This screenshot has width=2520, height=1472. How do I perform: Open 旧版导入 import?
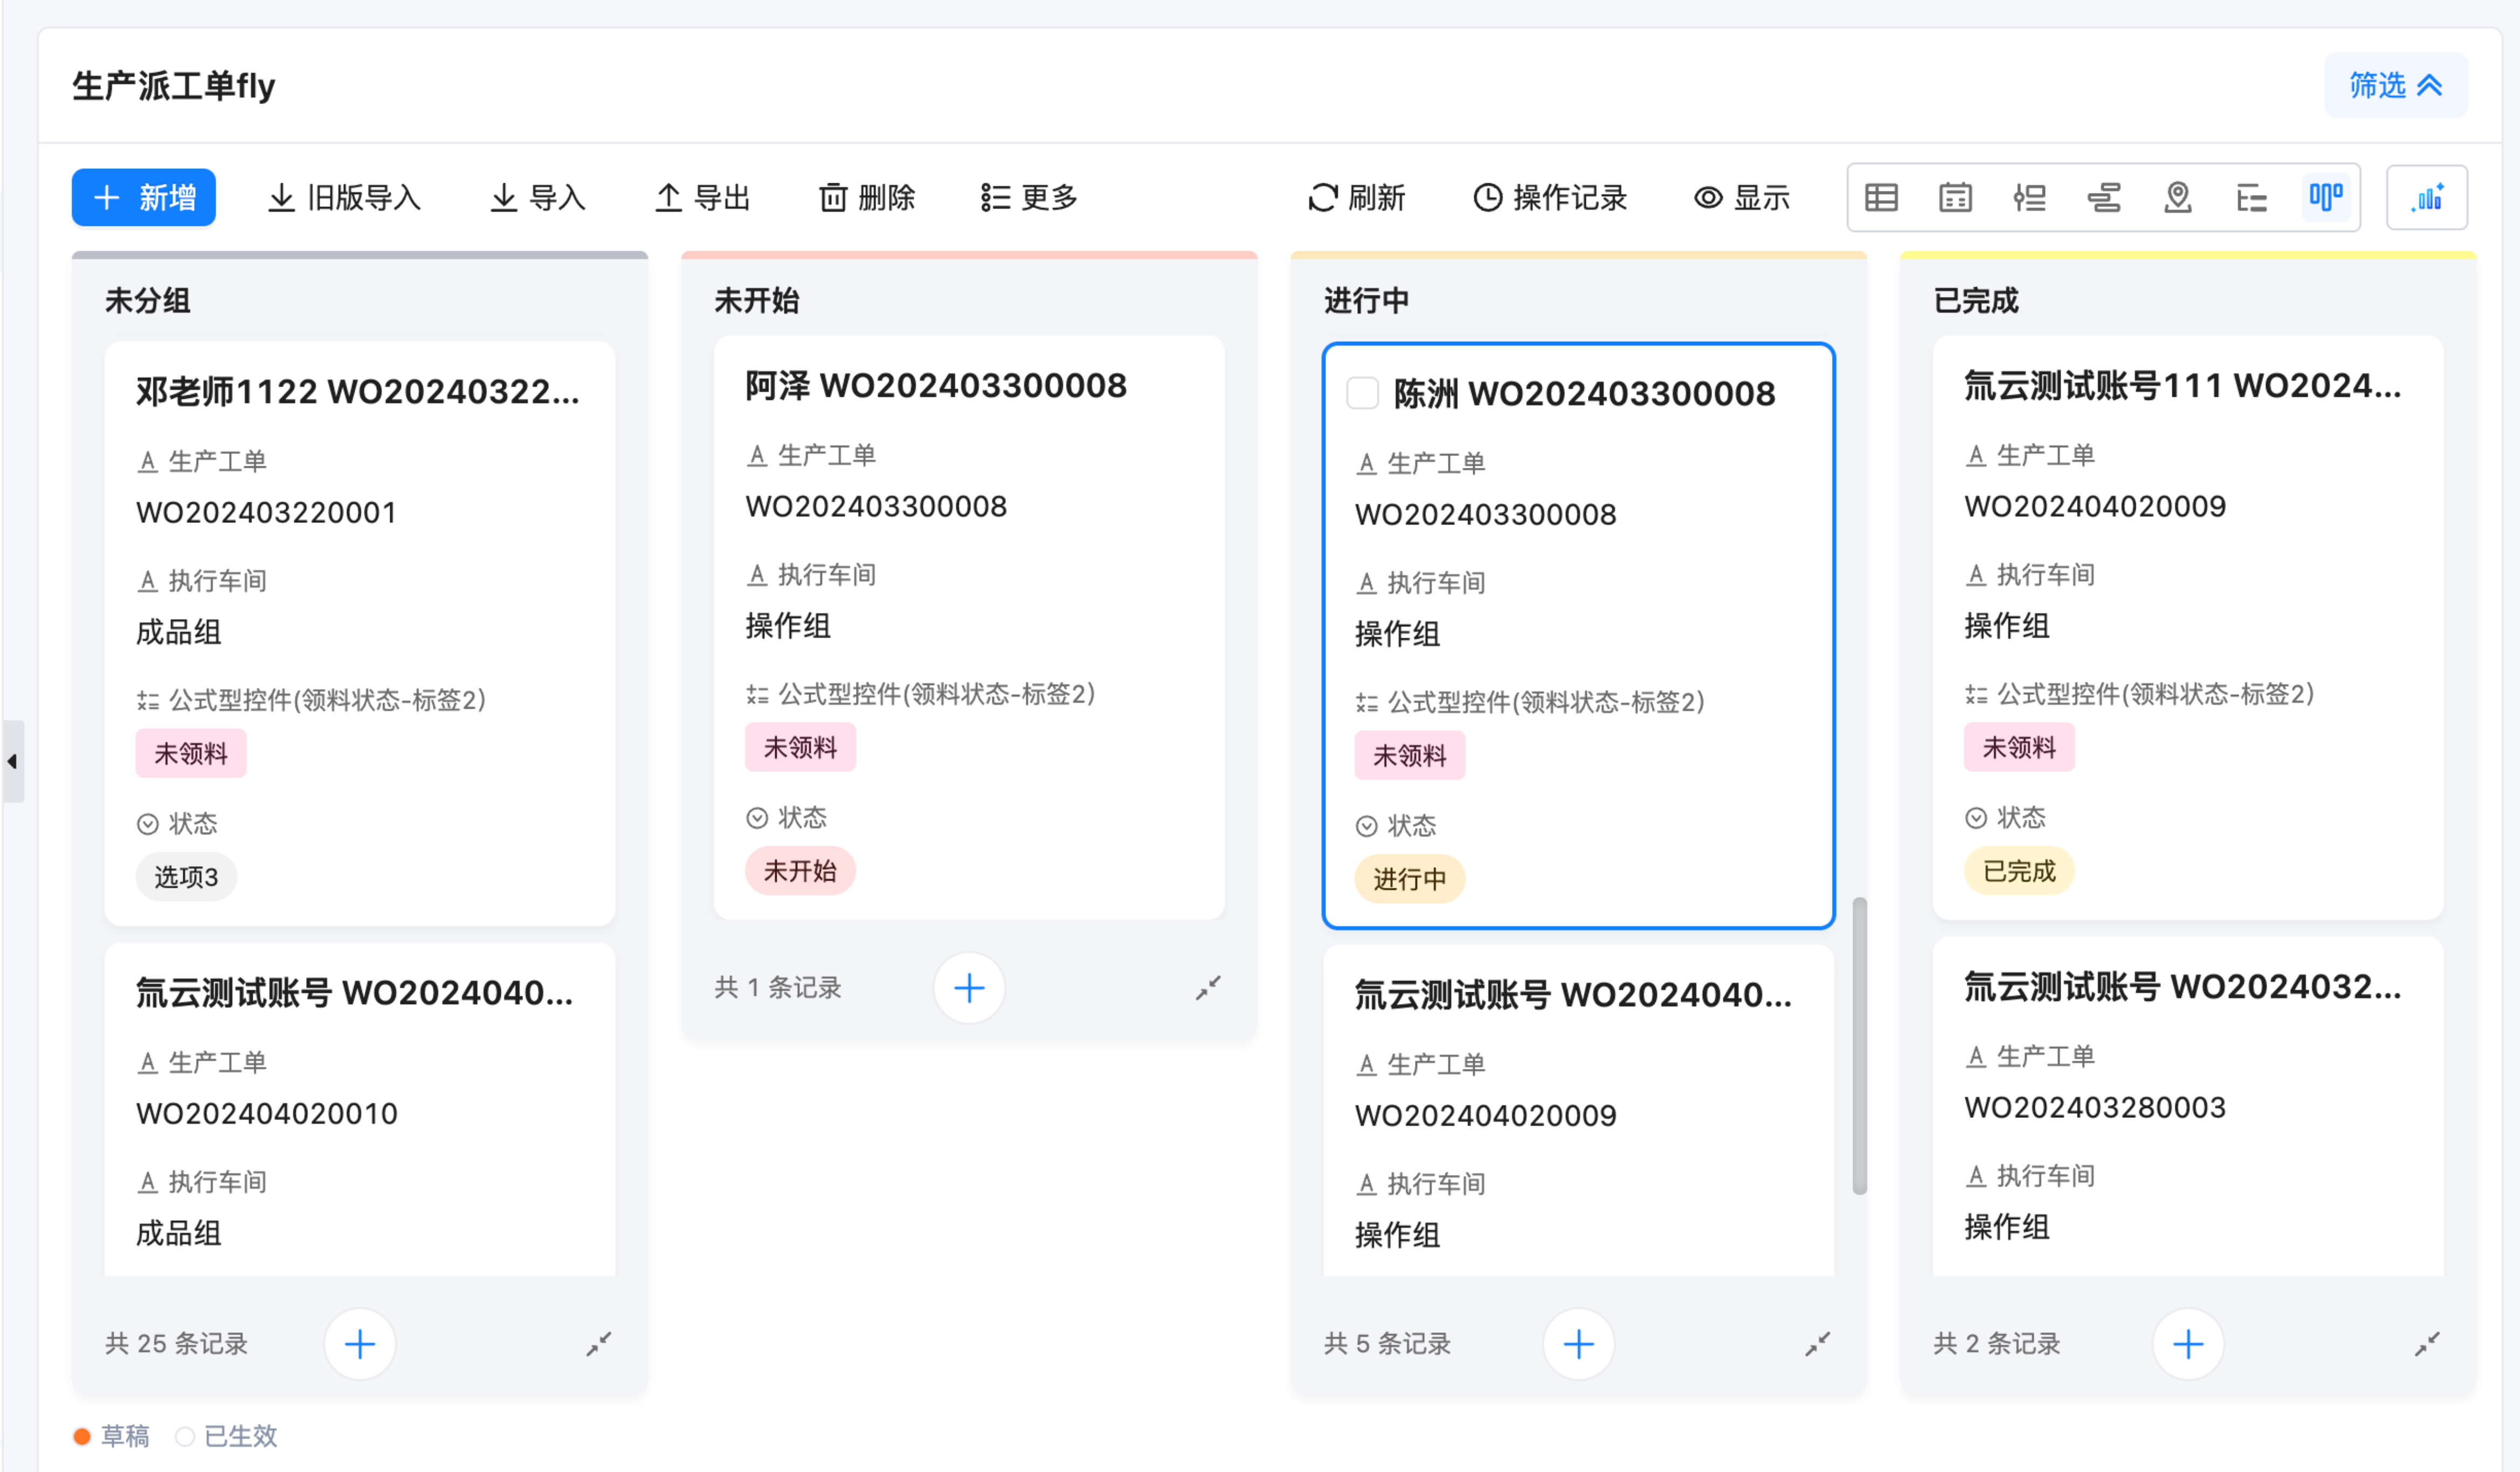click(345, 197)
